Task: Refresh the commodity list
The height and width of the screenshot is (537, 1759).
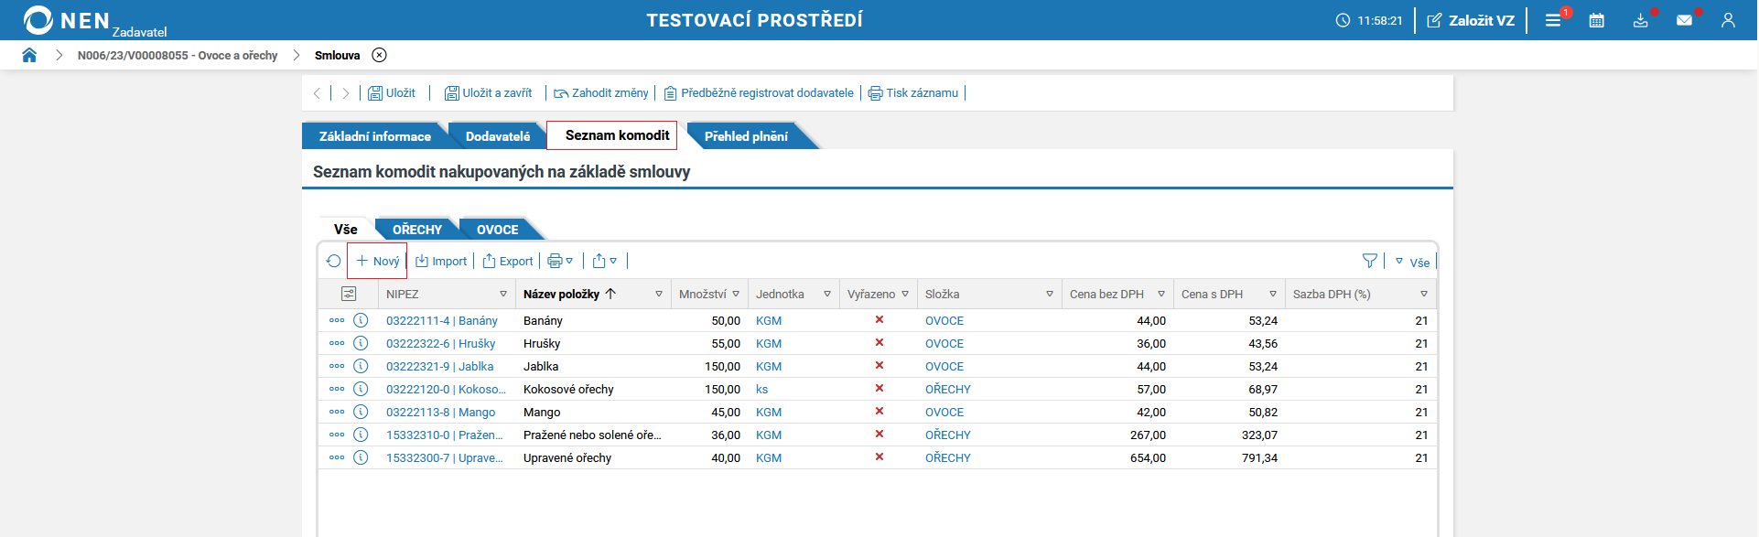Action: [x=333, y=262]
